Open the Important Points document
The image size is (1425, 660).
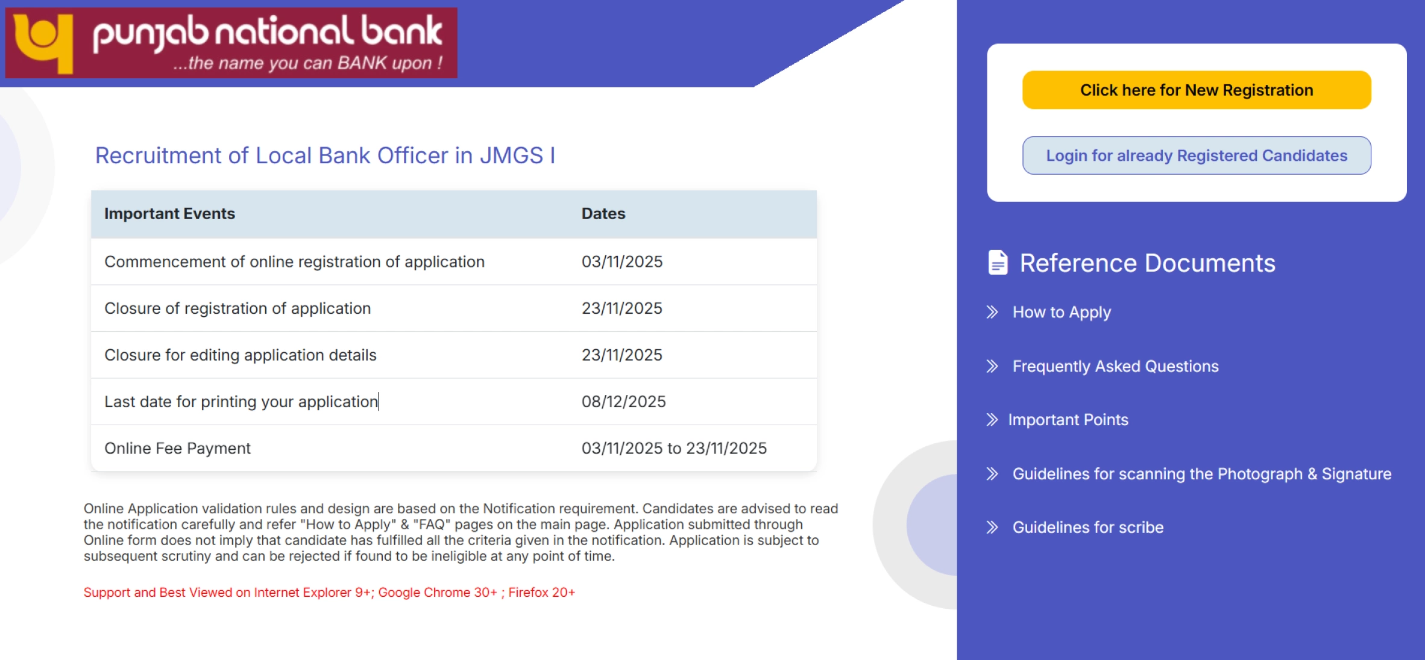coord(1068,420)
